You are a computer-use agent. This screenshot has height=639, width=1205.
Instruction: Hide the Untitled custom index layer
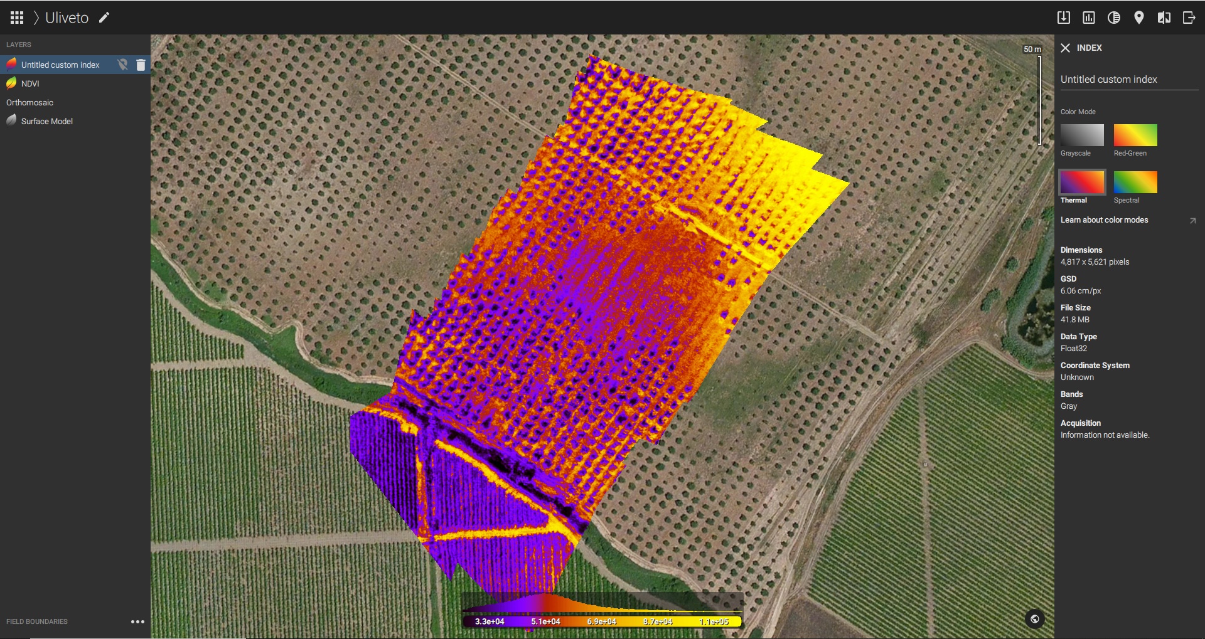tap(123, 65)
